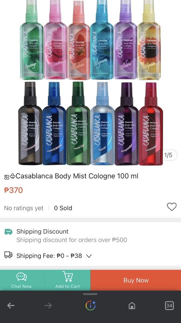Go back with the browser back arrow

11,305
